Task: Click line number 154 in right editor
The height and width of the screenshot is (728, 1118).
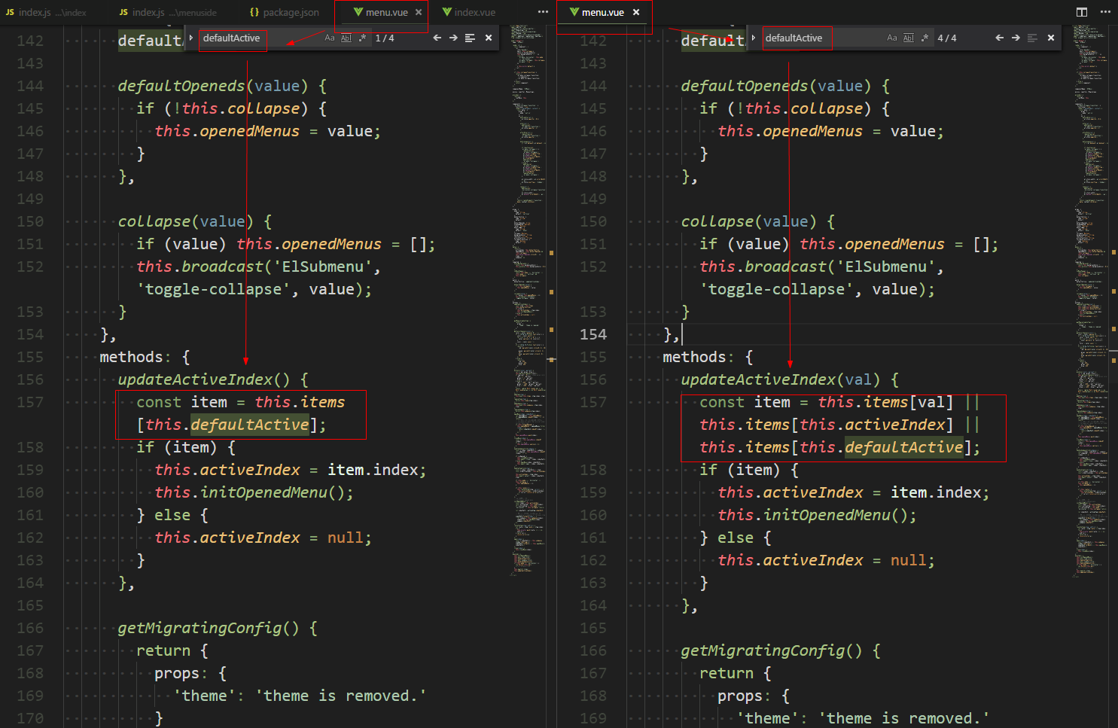Action: (x=593, y=334)
